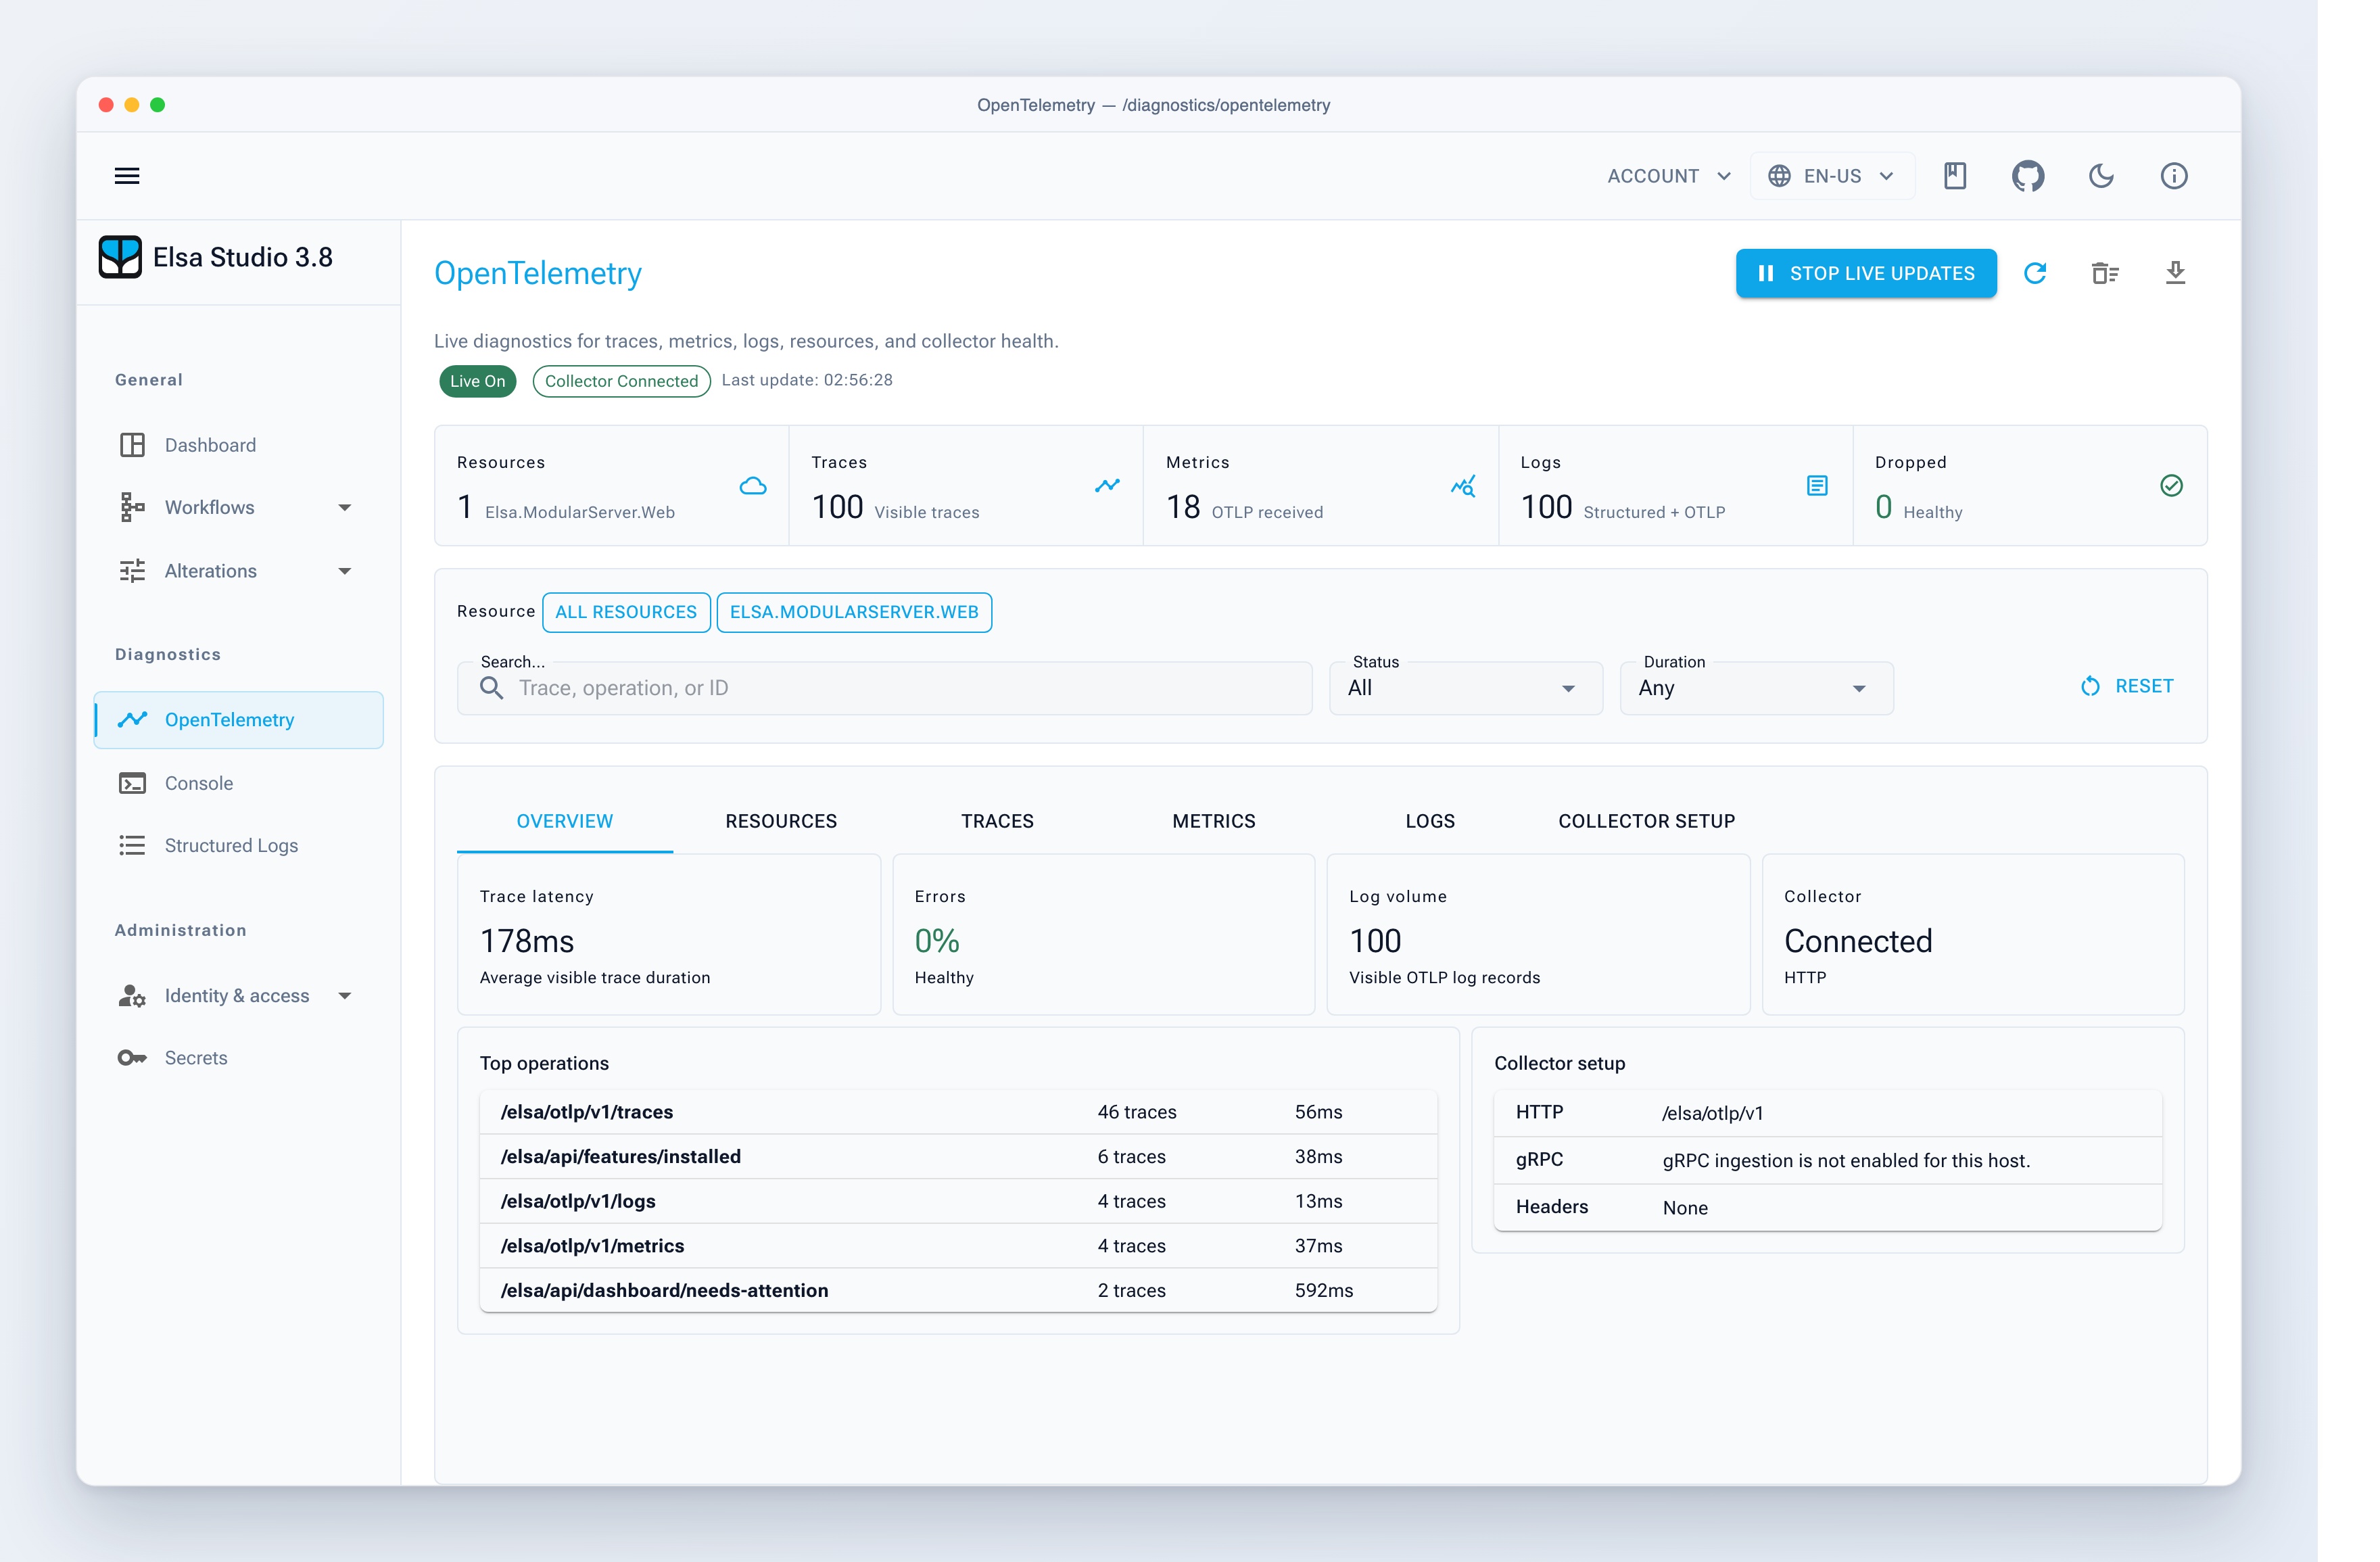Click the Structured Logs list icon
2380x1562 pixels.
point(132,845)
